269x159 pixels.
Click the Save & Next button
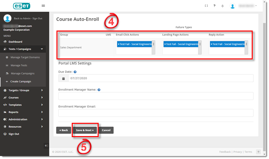[85, 130]
